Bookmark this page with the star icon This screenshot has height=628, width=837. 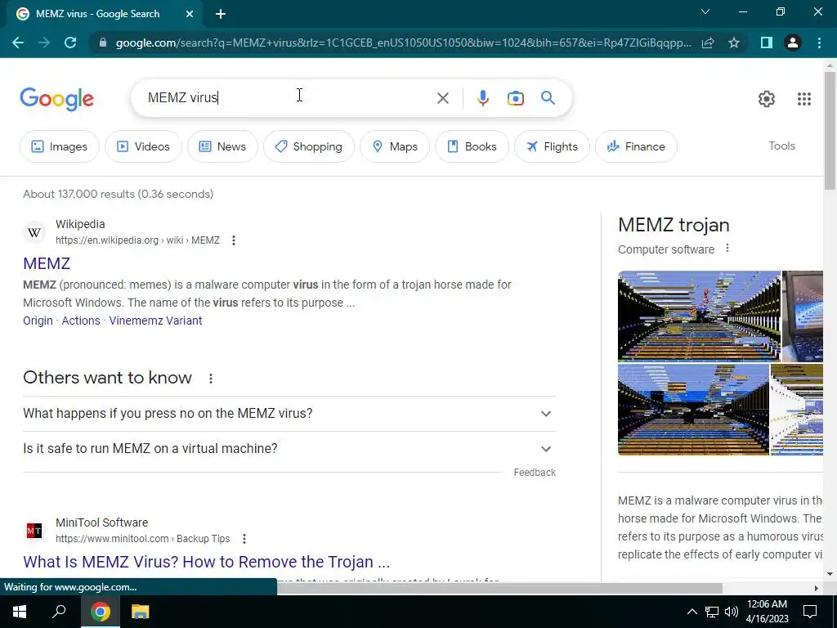pos(734,43)
